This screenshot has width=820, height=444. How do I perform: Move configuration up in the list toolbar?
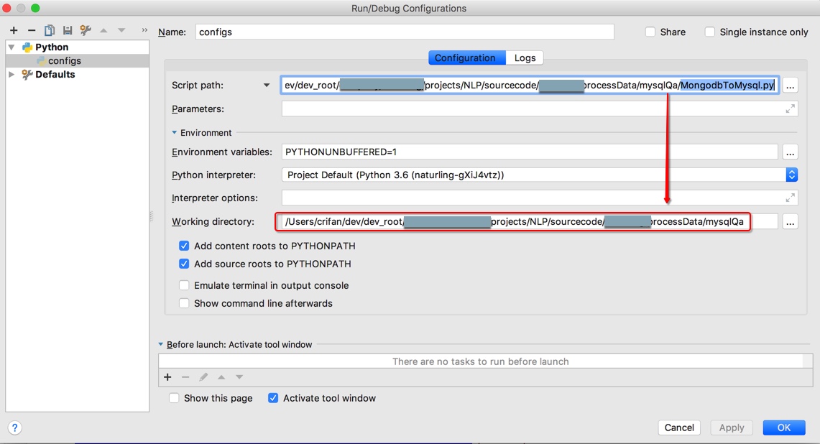[103, 30]
